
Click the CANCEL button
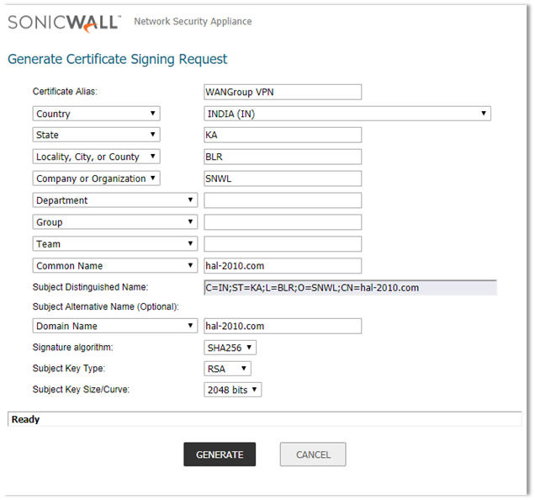(313, 455)
